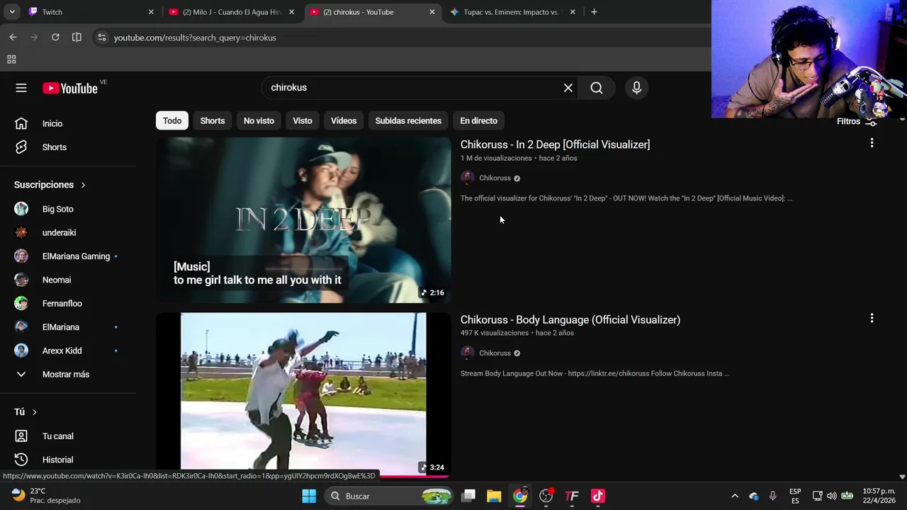907x510 pixels.
Task: Open the Filtros search filters
Action: pyautogui.click(x=857, y=122)
